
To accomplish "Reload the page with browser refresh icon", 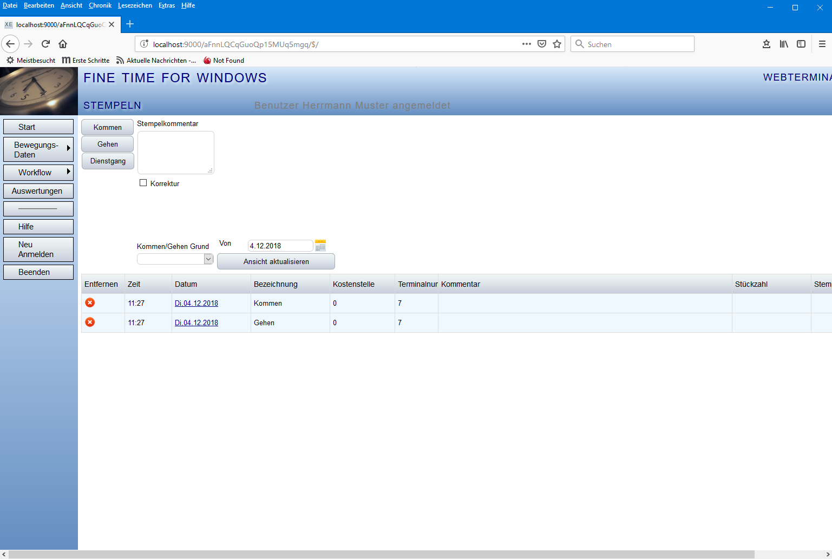I will click(45, 44).
